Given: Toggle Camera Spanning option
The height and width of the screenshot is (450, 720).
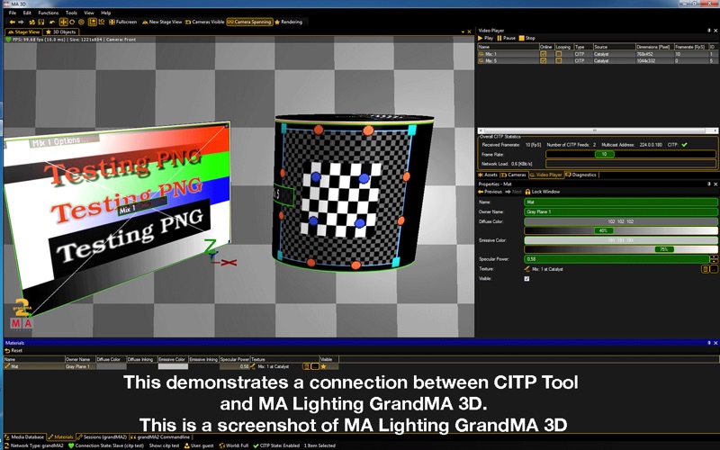Looking at the screenshot, I should click(249, 22).
